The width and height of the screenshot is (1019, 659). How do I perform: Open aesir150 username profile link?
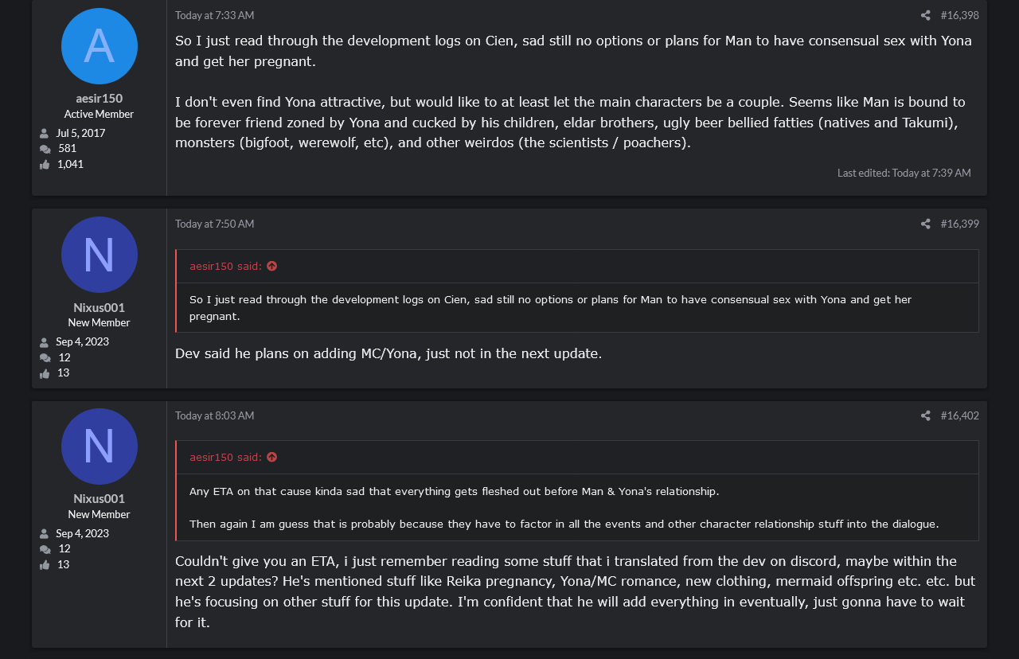[100, 99]
